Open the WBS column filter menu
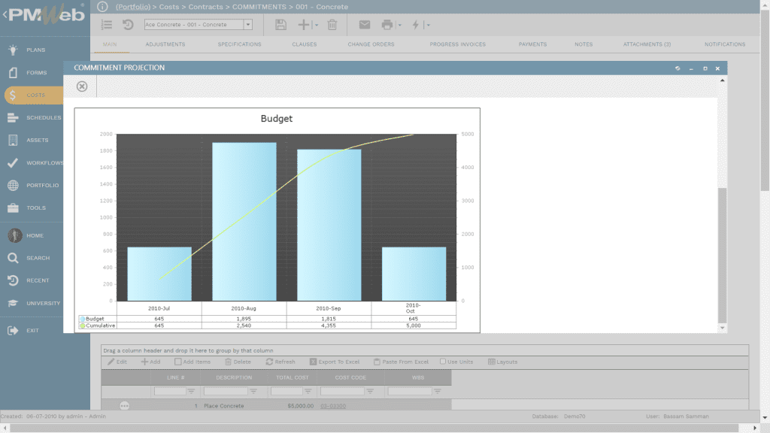This screenshot has width=770, height=433. point(438,391)
